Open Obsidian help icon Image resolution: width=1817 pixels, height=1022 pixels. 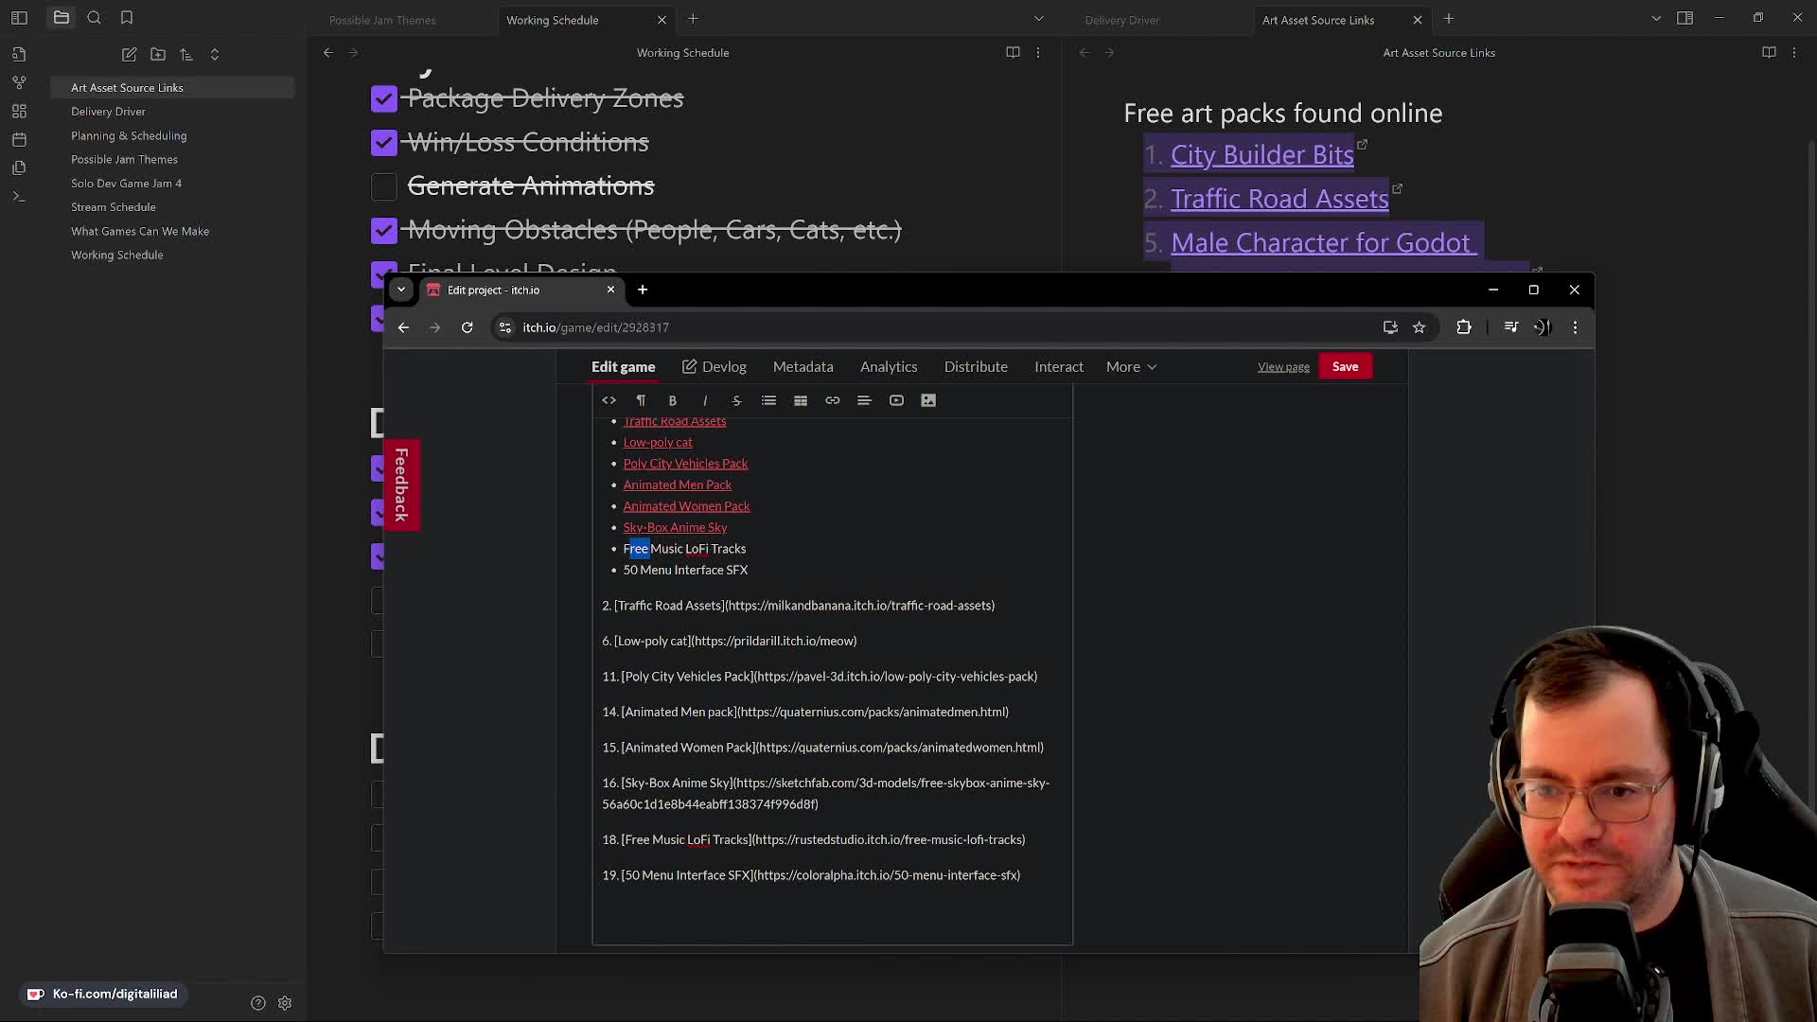[258, 1003]
